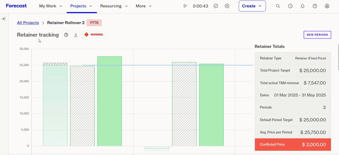Viewport: 339px width, 155px height.
Task: Select the tallest solid green bar
Action: tap(109, 101)
